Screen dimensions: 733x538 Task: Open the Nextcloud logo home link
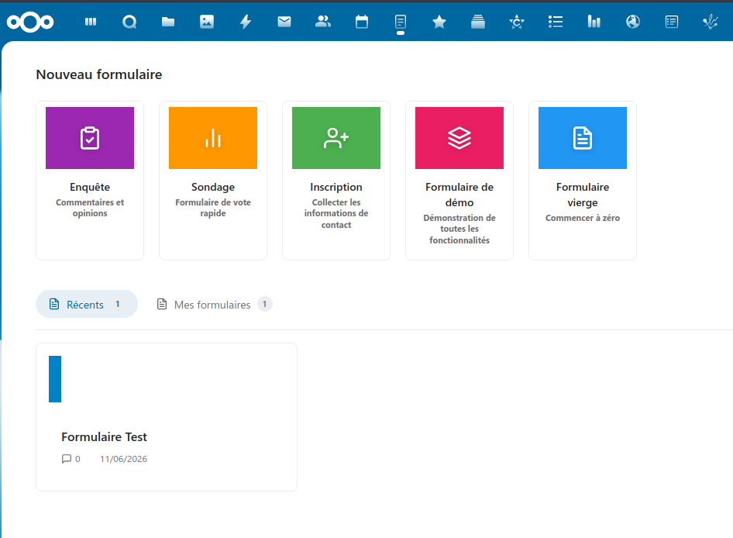[30, 22]
